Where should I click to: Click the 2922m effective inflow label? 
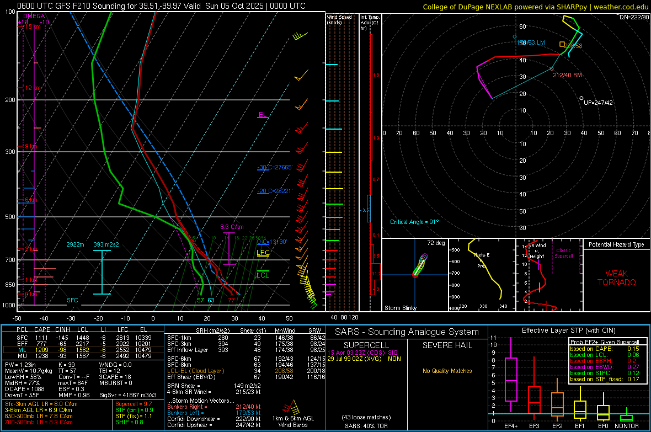coord(75,244)
